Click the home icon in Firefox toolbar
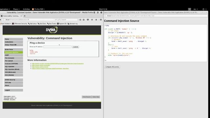Image resolution: width=210 pixels, height=118 pixels. click(x=96, y=20)
